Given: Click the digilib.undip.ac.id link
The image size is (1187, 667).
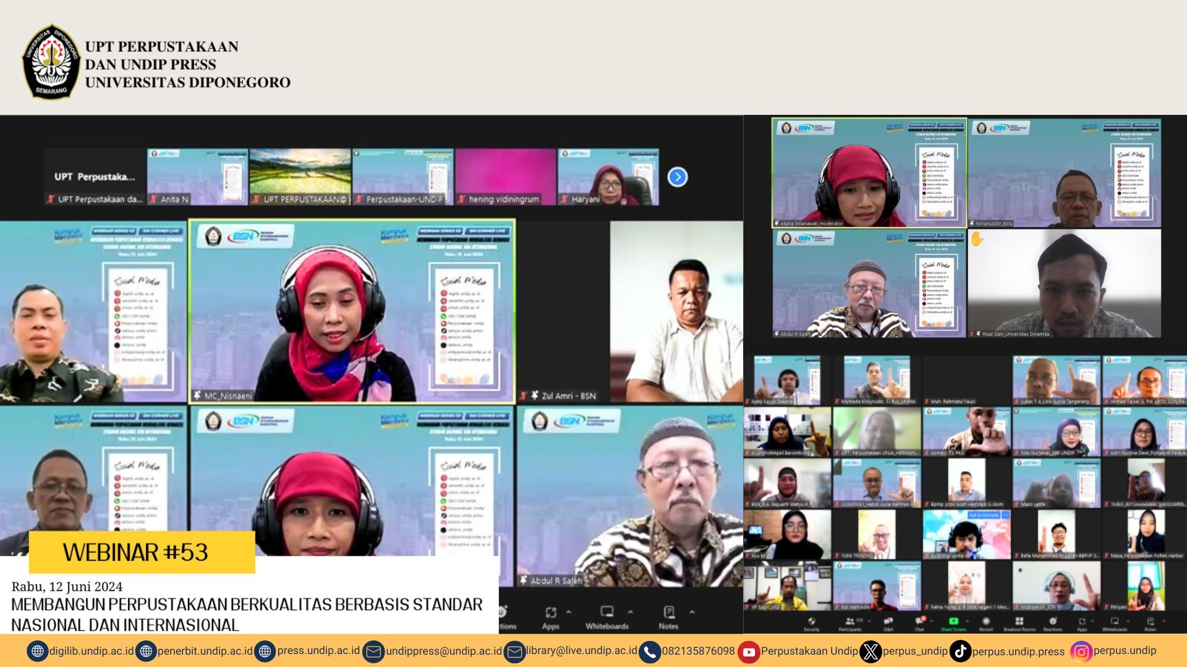Looking at the screenshot, I should click(x=91, y=651).
